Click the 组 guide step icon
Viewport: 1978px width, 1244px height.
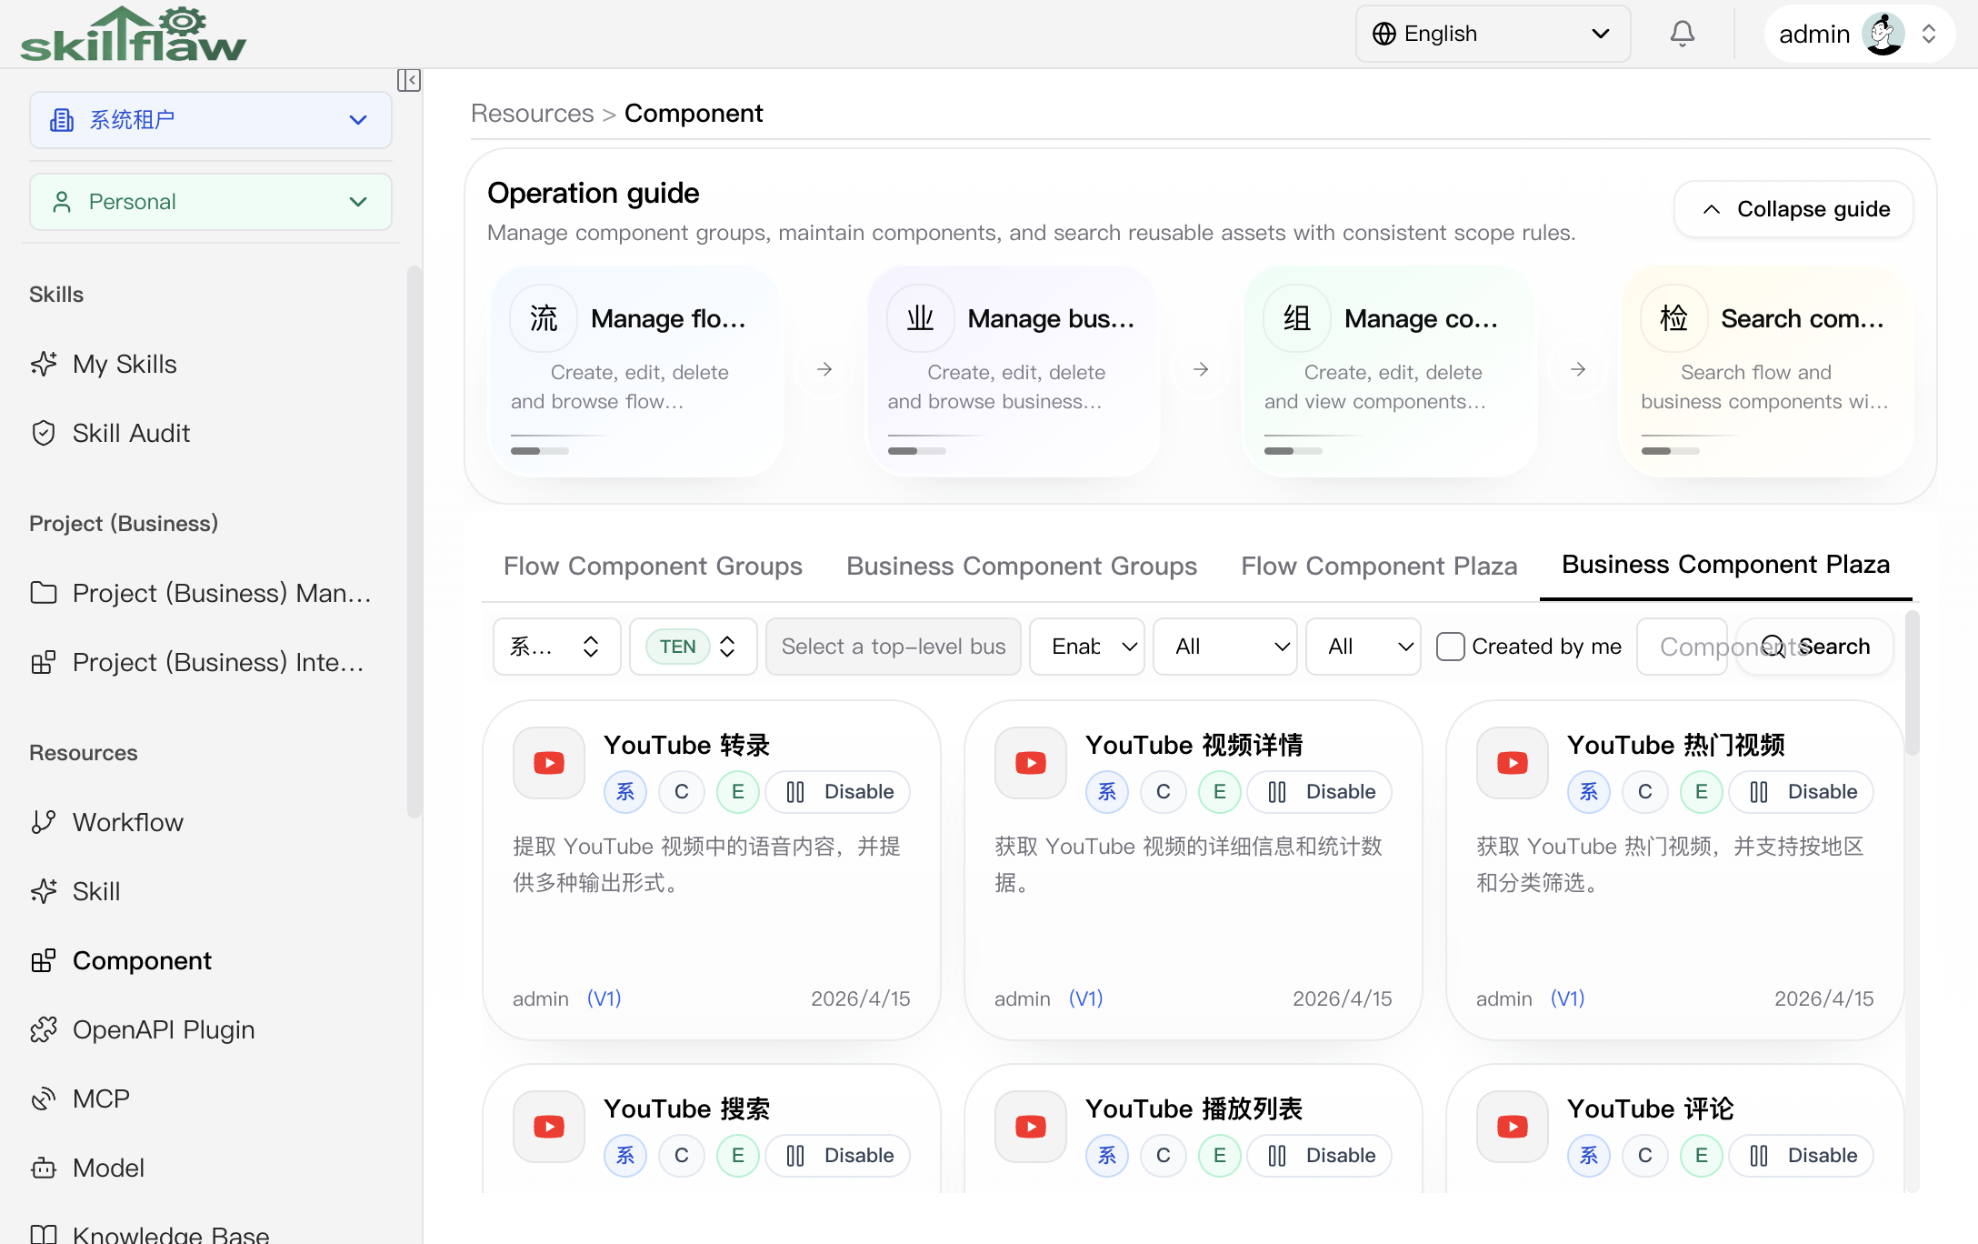click(1297, 318)
